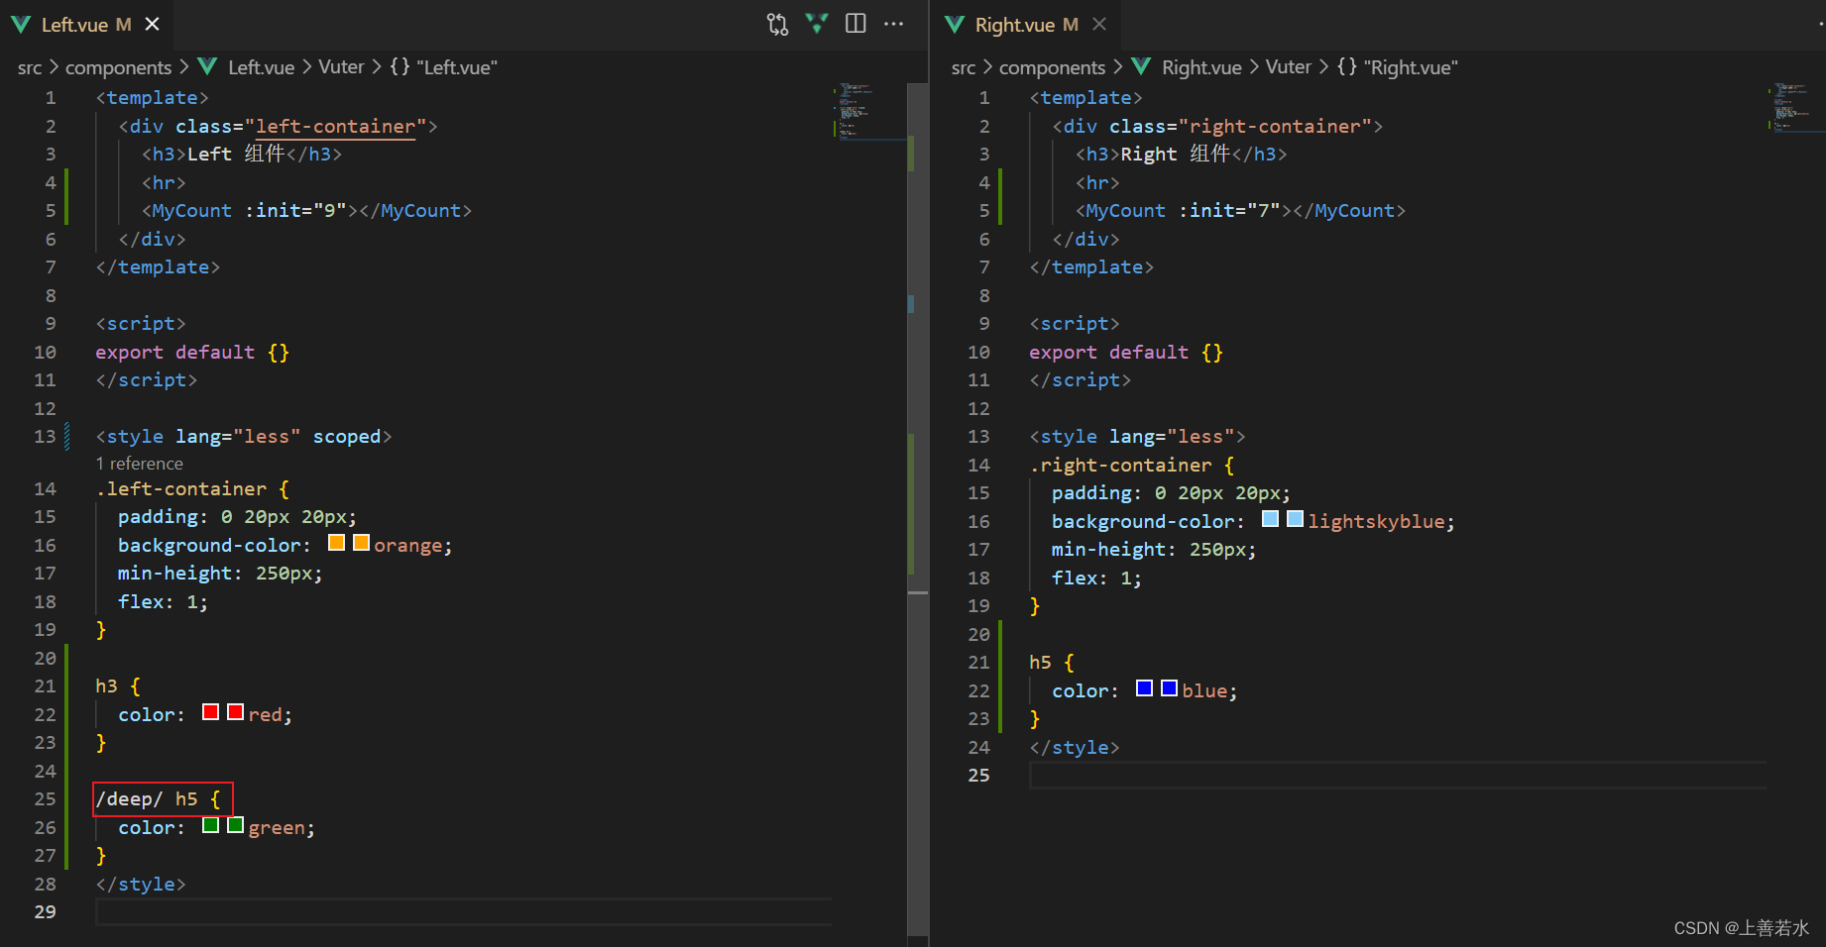
Task: Click 'right-container' class value in Right.vue
Action: (x=1275, y=126)
